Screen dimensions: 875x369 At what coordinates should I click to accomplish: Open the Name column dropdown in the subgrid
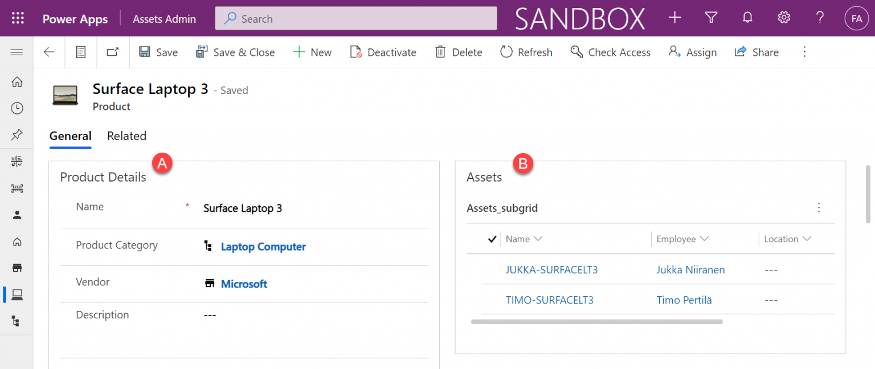pyautogui.click(x=538, y=239)
